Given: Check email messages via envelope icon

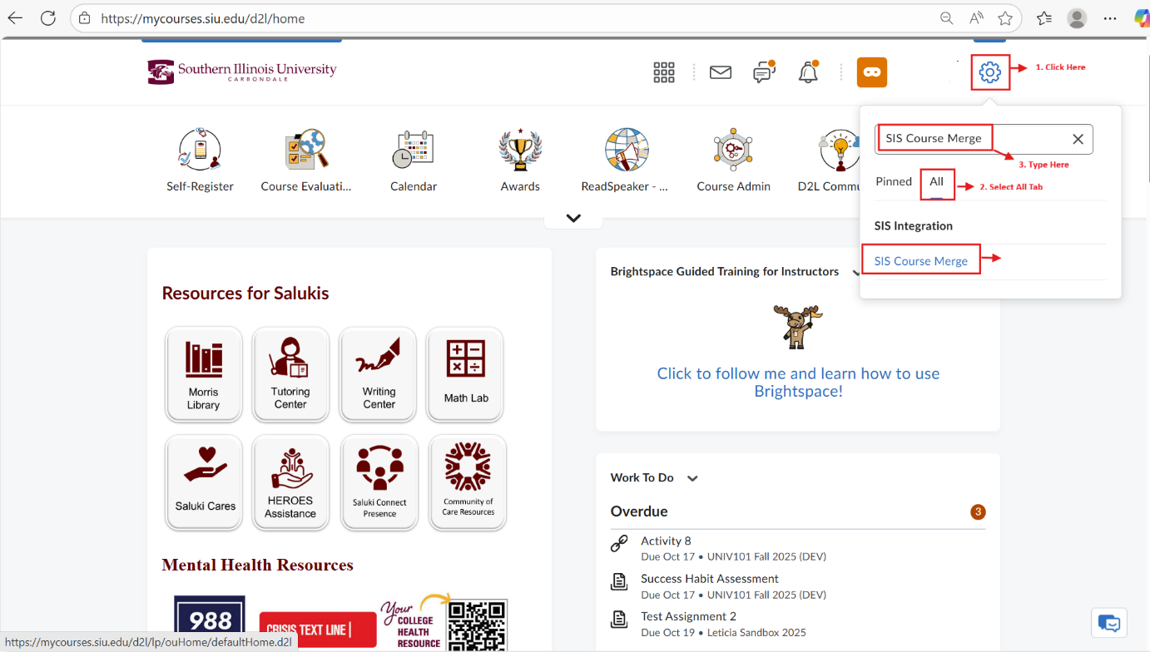Looking at the screenshot, I should [x=720, y=72].
